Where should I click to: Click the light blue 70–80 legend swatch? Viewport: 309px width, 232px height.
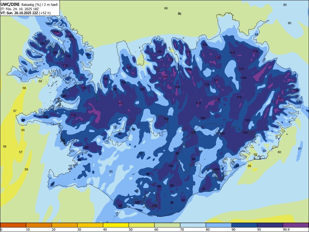coord(193,225)
